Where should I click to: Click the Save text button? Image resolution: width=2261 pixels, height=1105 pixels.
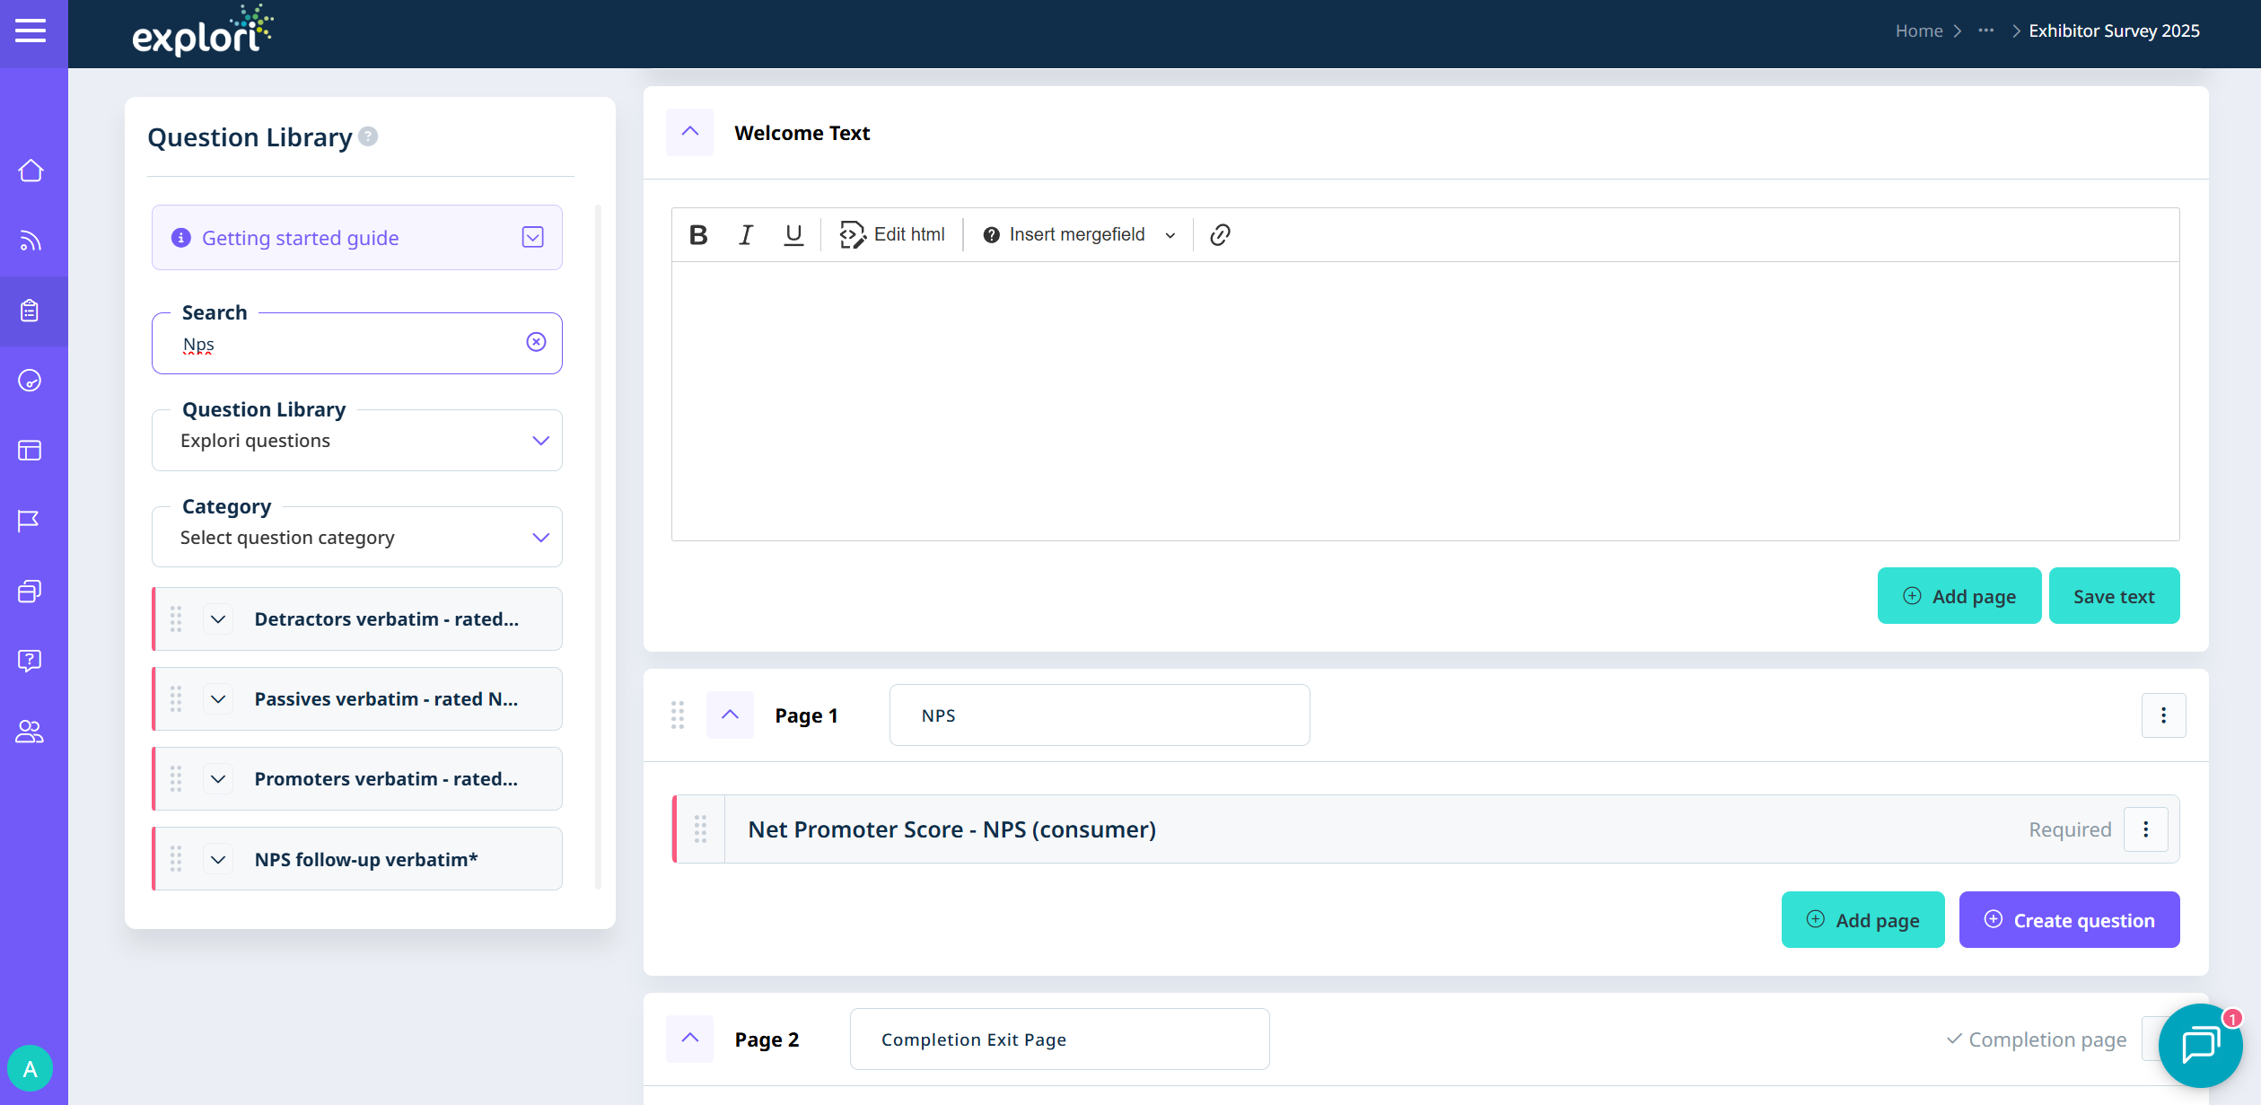2114,596
